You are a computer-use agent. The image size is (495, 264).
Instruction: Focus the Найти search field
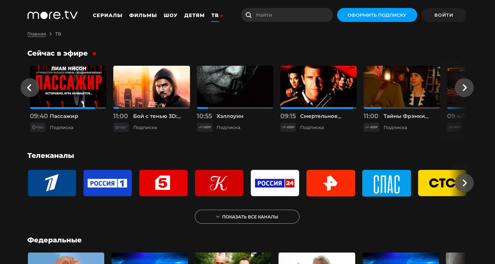[287, 15]
